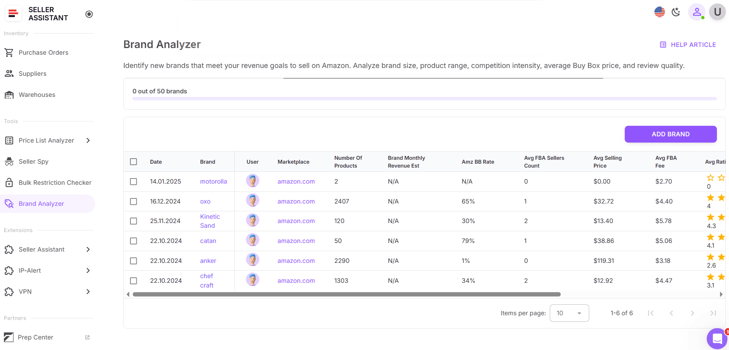
Task: Click the table horizontal scrollbar thumb
Action: 347,295
